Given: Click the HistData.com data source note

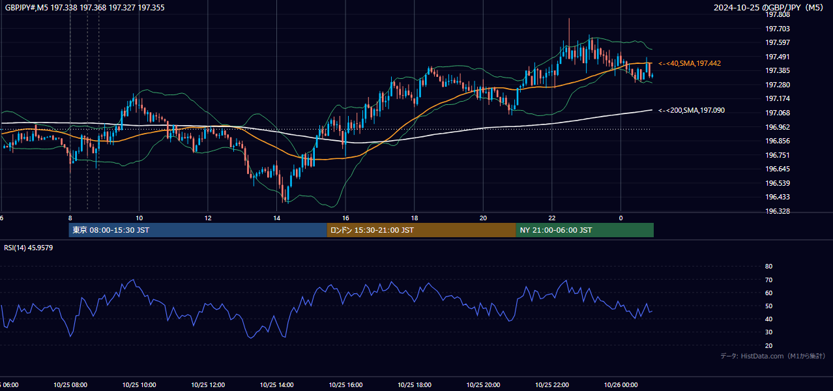Looking at the screenshot, I should click(x=773, y=356).
